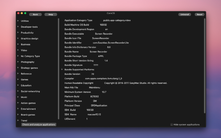Expand the Strategy-games arrow

(x=18, y=68)
